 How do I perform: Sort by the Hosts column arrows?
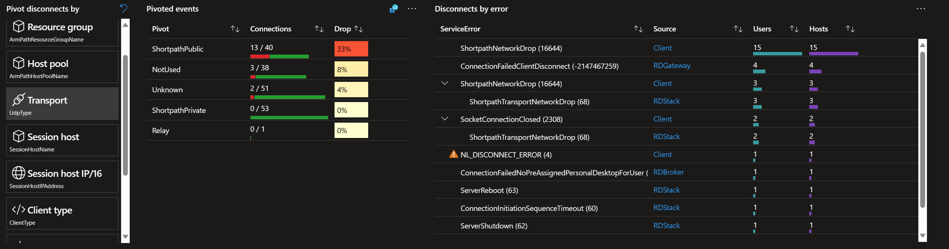pyautogui.click(x=850, y=29)
